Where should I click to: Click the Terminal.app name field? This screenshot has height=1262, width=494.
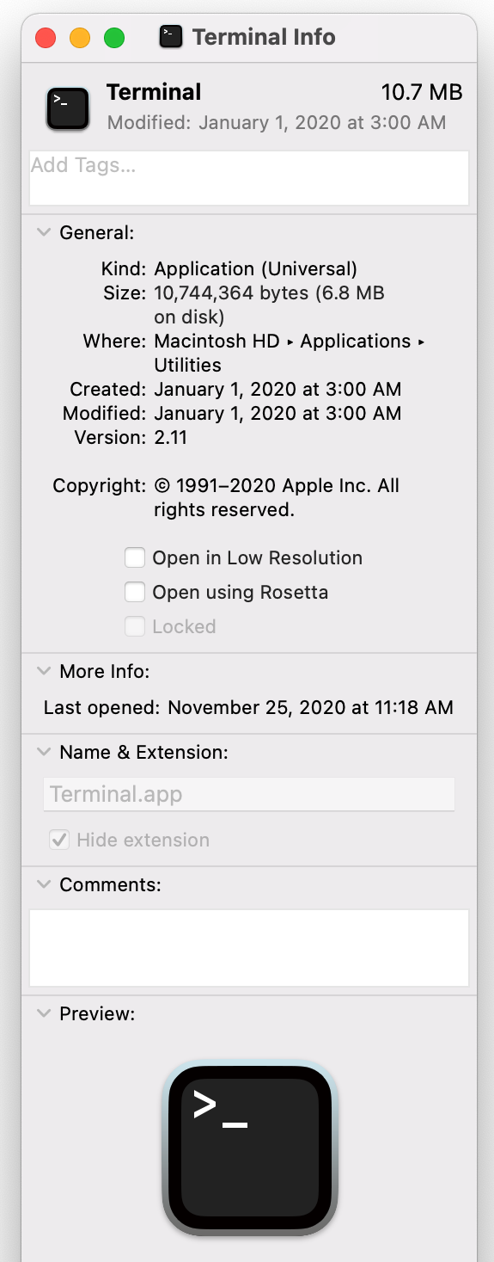click(x=249, y=794)
